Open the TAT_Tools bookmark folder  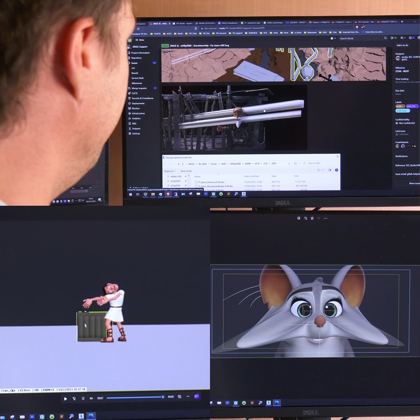pyautogui.click(x=191, y=33)
